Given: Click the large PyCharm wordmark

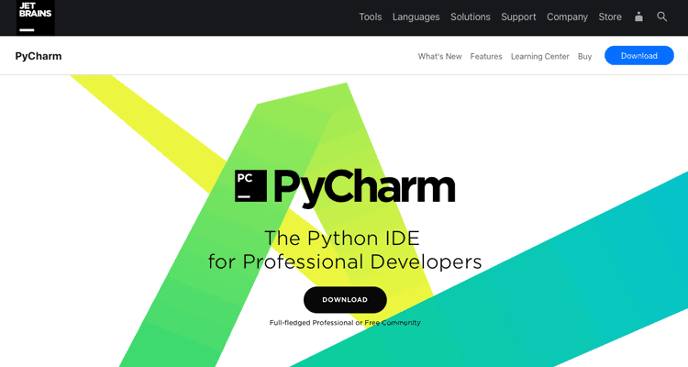Looking at the screenshot, I should pyautogui.click(x=364, y=188).
